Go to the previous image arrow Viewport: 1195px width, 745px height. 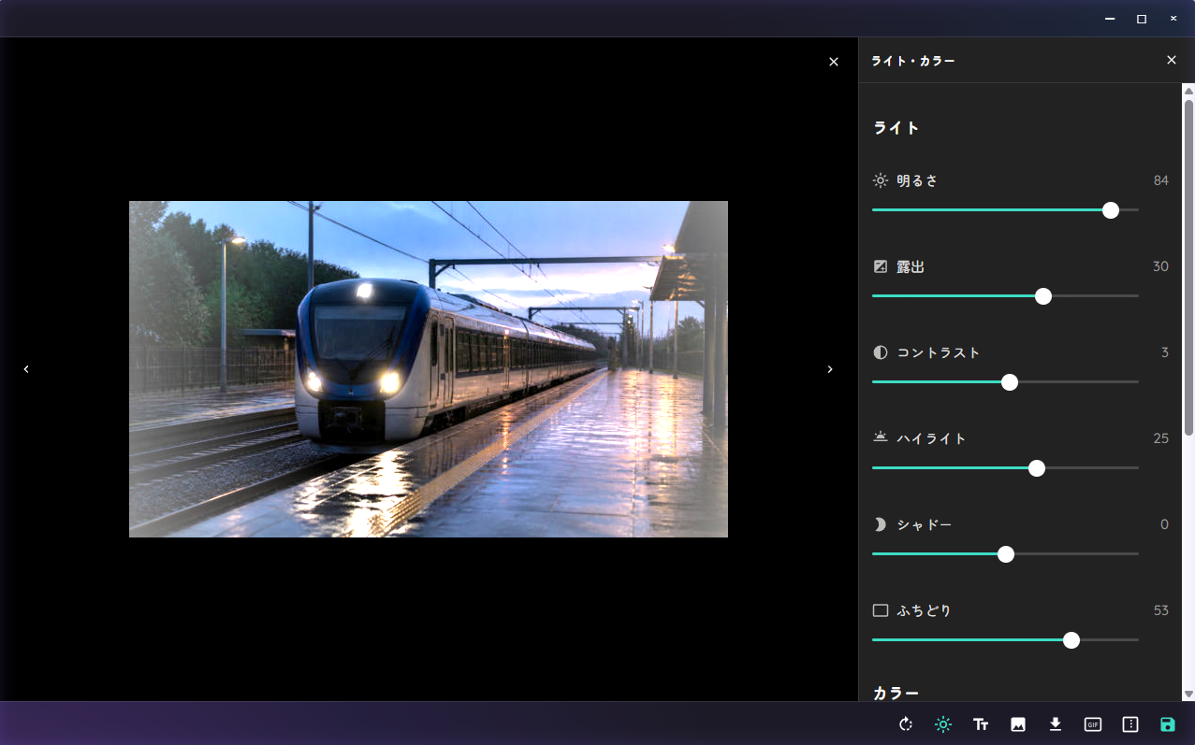point(26,369)
